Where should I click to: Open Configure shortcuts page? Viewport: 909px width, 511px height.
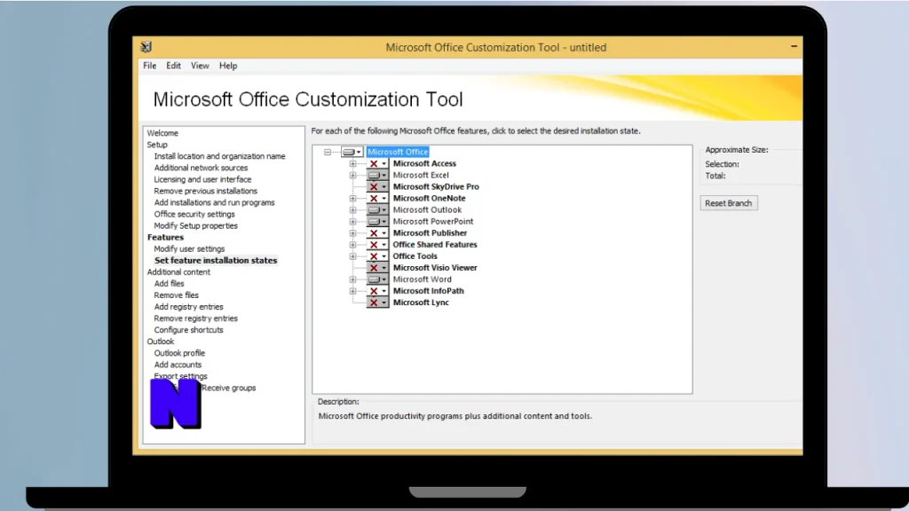(x=188, y=330)
